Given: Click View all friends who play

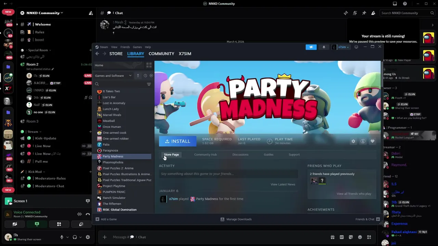Looking at the screenshot, I should (x=354, y=194).
